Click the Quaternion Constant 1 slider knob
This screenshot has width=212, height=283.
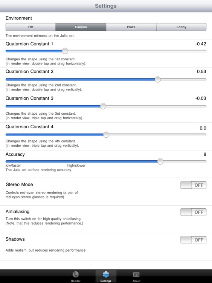(x=65, y=51)
